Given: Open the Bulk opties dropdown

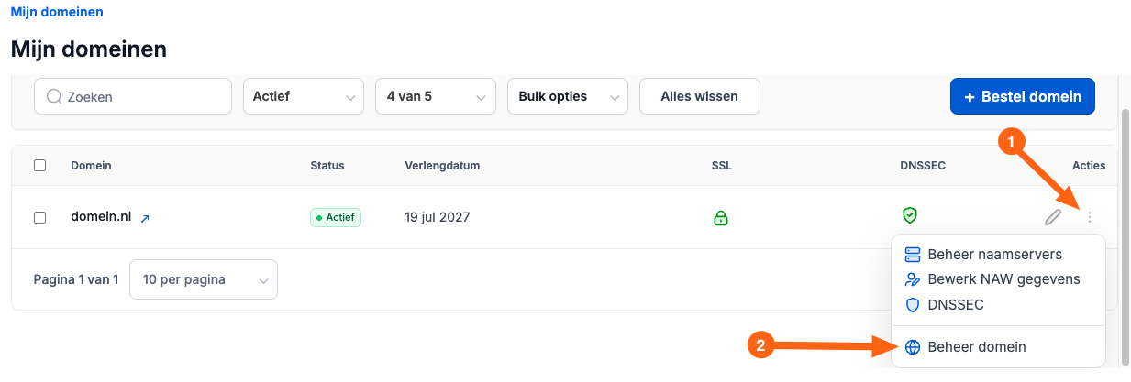Looking at the screenshot, I should (568, 96).
